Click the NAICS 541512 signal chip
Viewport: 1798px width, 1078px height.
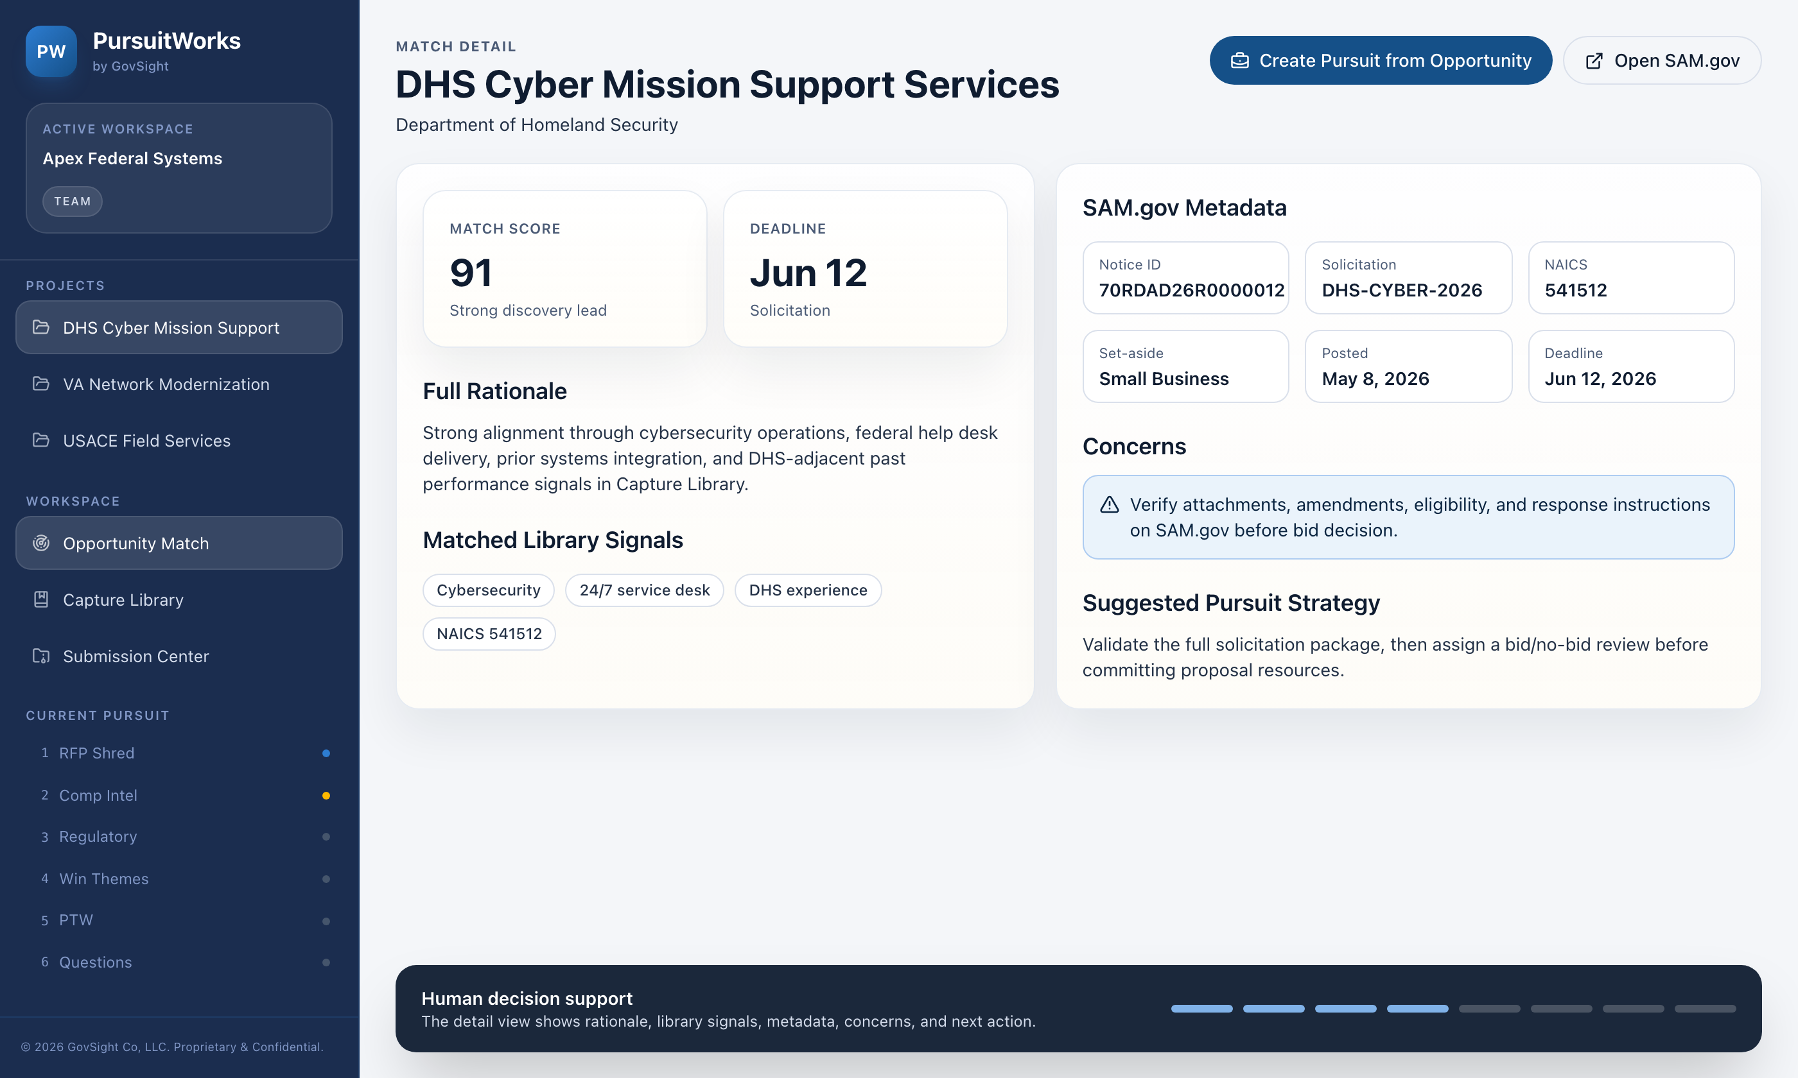tap(489, 633)
